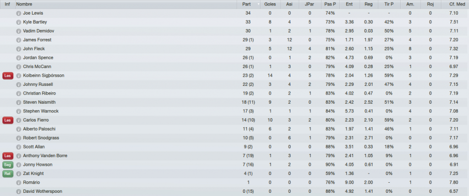Click green Seg badge for Jonny Howson
Screen dimensions: 469x196
click(x=8, y=164)
